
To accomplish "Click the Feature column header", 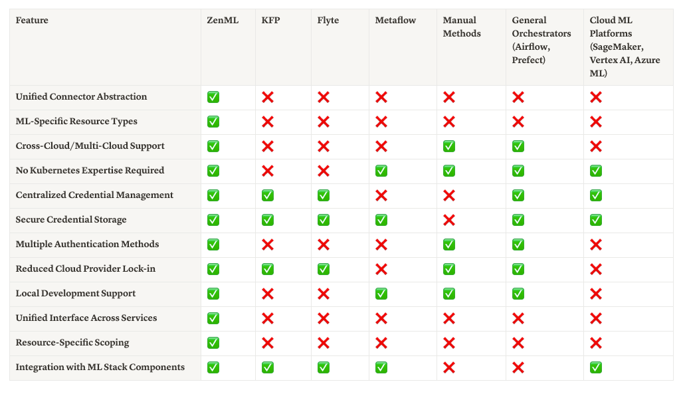I will [x=32, y=21].
